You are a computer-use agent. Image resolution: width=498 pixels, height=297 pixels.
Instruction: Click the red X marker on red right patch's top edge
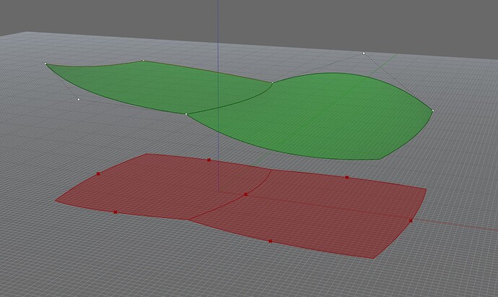[x=347, y=177]
